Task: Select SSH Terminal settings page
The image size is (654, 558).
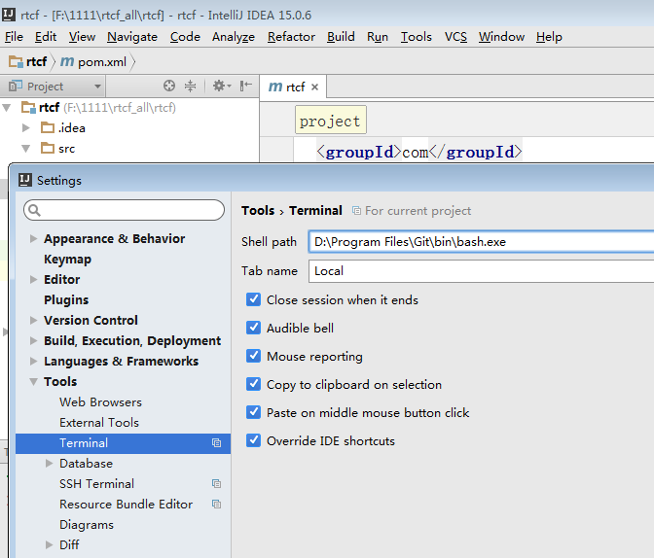Action: coord(96,483)
